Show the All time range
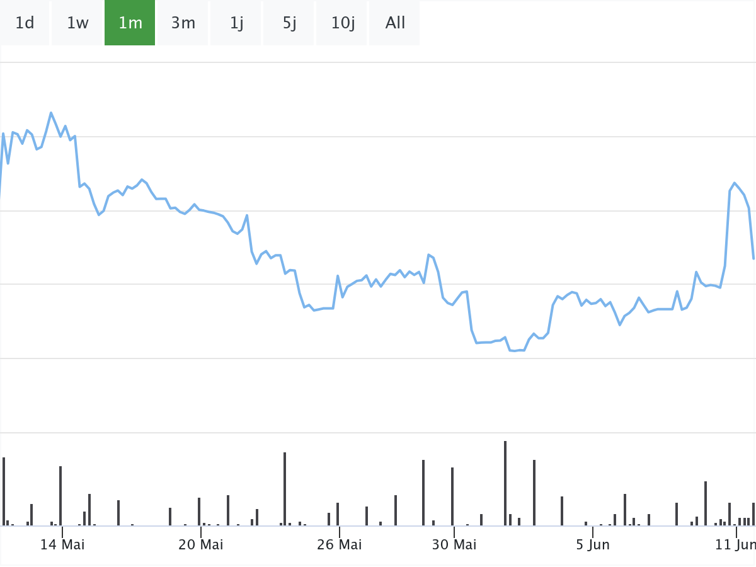This screenshot has height=567, width=756. pyautogui.click(x=395, y=23)
